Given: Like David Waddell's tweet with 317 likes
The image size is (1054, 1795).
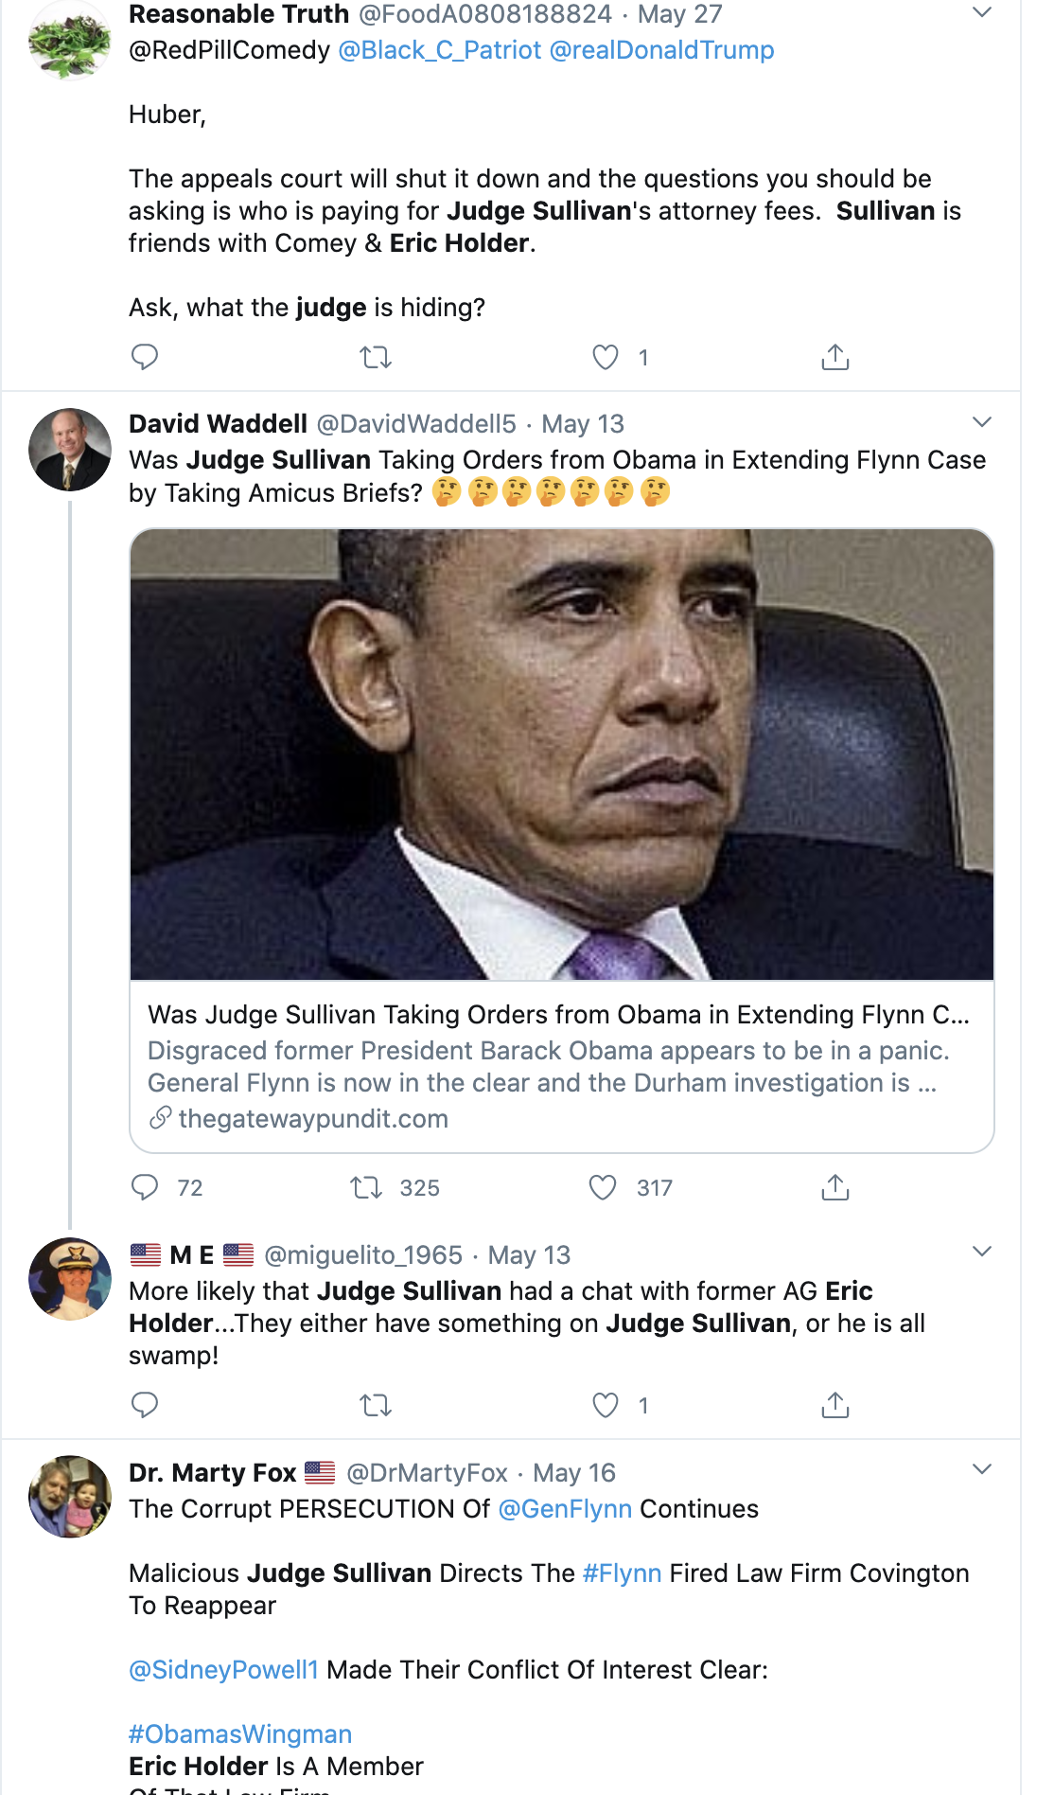Looking at the screenshot, I should [x=603, y=1187].
